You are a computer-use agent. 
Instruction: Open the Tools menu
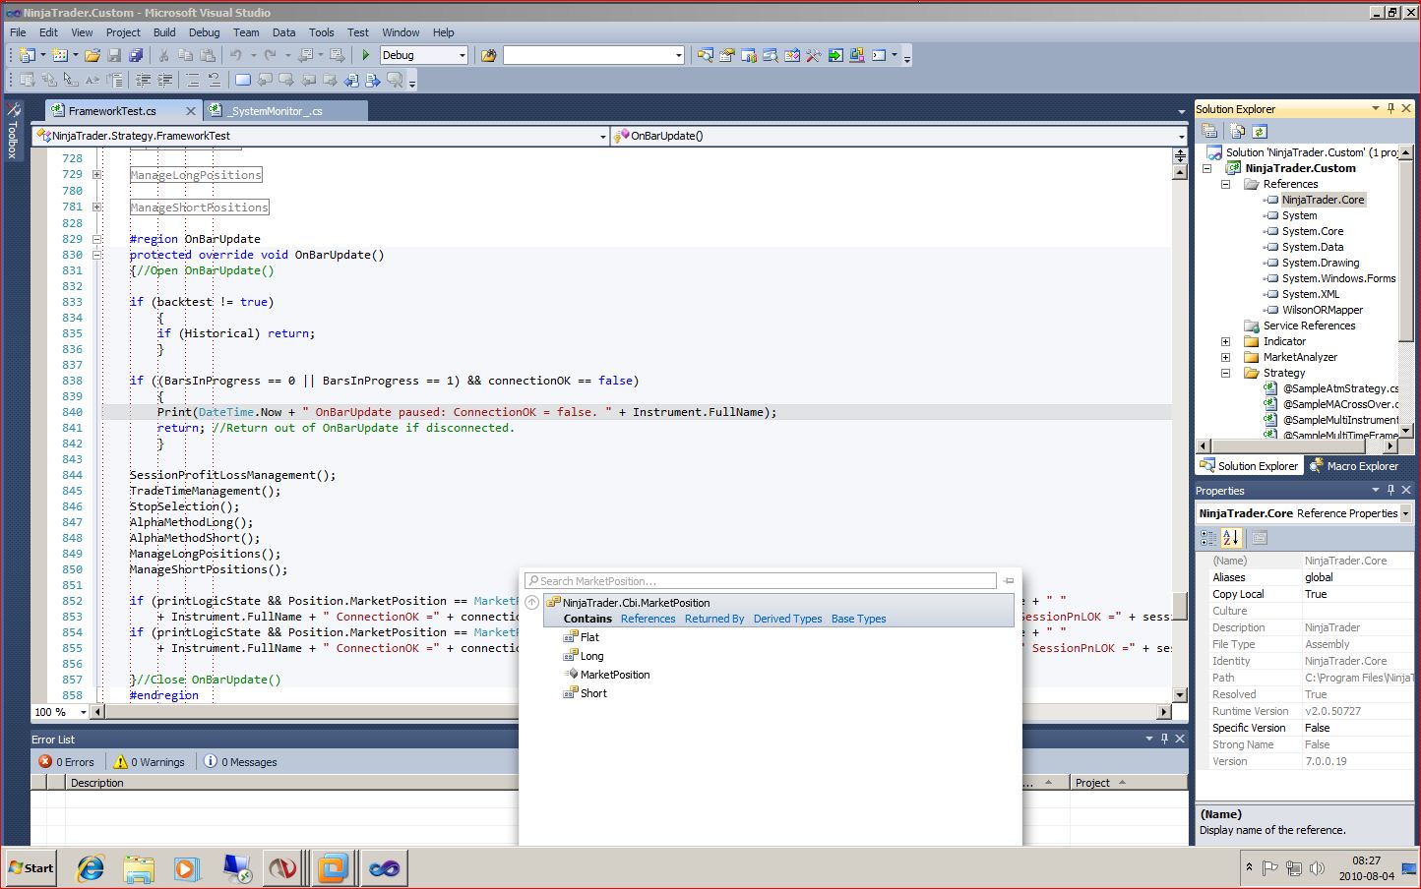(x=322, y=32)
